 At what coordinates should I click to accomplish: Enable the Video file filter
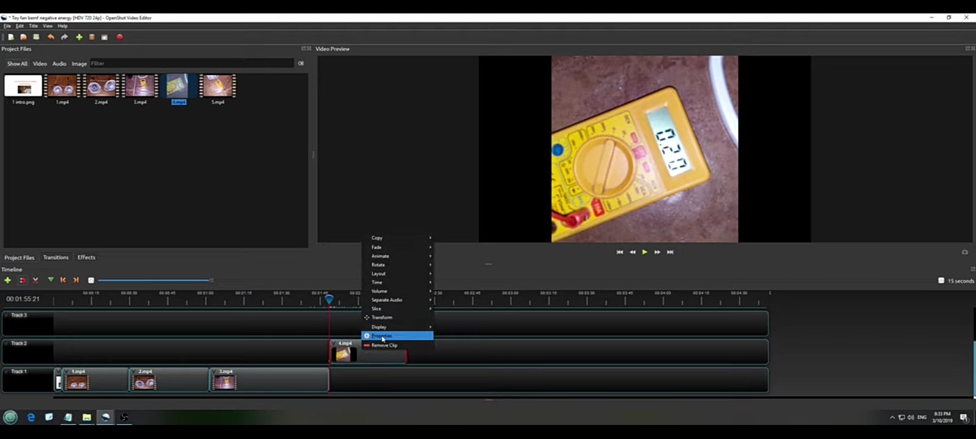pos(40,63)
